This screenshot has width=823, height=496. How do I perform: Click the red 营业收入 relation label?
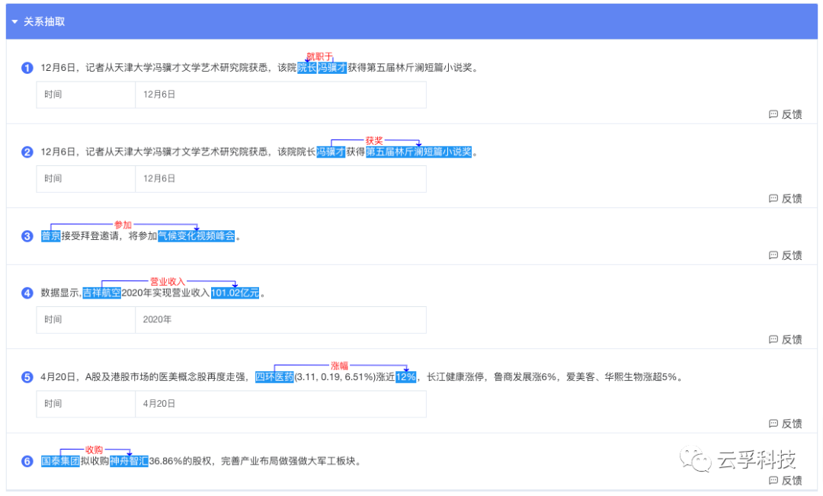[x=168, y=281]
